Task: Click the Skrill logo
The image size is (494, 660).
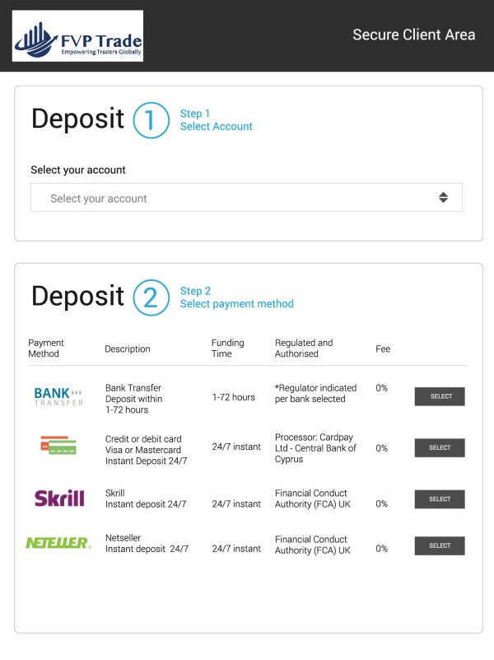Action: [x=59, y=499]
